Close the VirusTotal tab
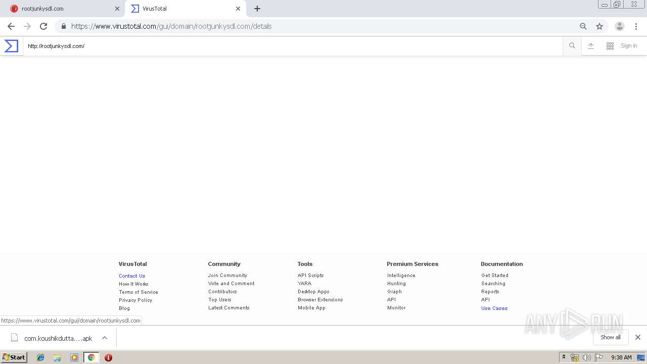Image resolution: width=647 pixels, height=364 pixels. (x=238, y=9)
